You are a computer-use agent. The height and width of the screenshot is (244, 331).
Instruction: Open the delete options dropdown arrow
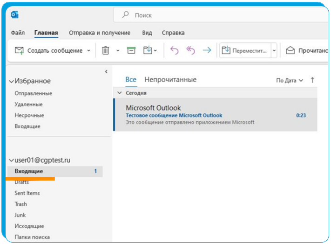(118, 50)
